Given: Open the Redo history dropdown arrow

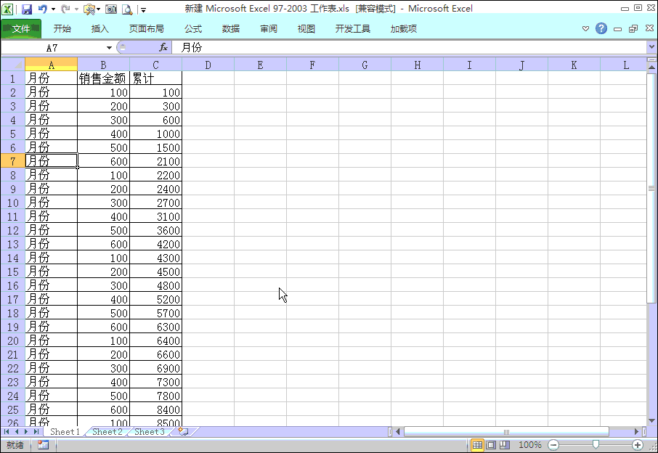Looking at the screenshot, I should 76,9.
